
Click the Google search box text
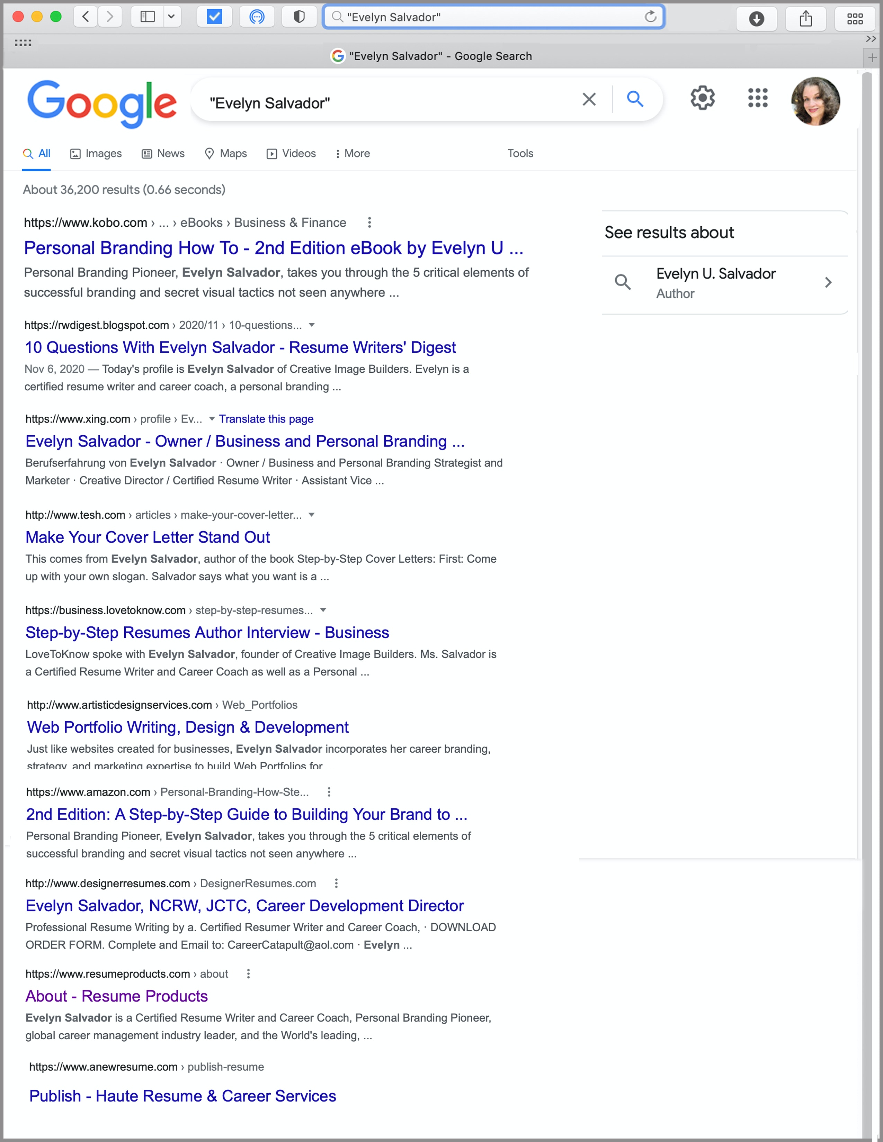point(270,103)
